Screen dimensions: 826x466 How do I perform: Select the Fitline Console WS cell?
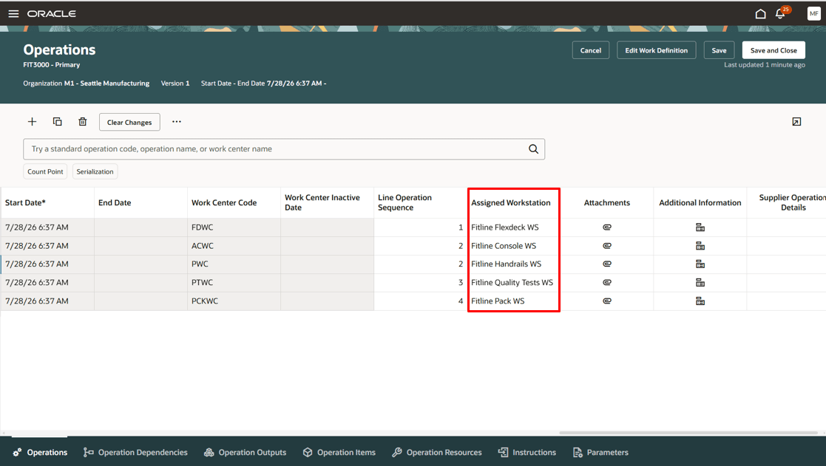tap(514, 246)
